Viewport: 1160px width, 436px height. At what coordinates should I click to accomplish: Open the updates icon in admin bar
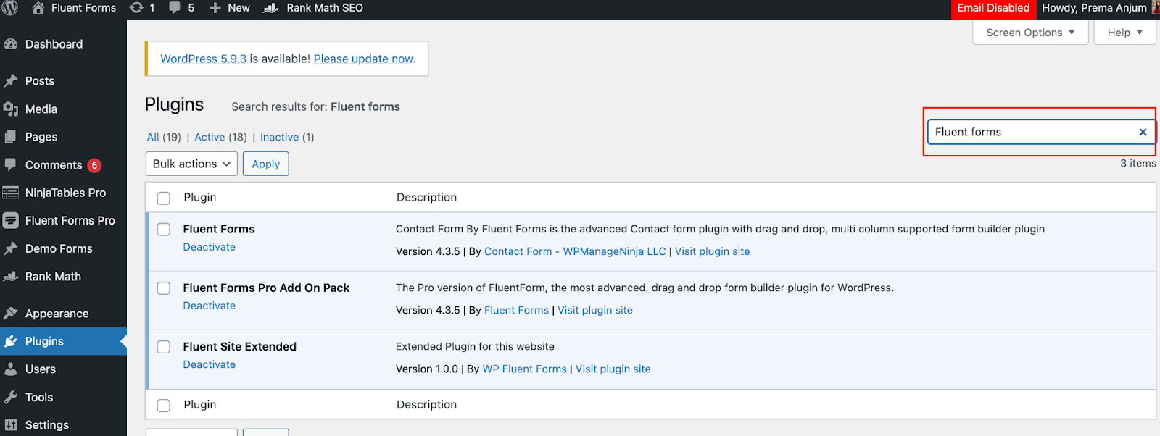click(x=136, y=8)
